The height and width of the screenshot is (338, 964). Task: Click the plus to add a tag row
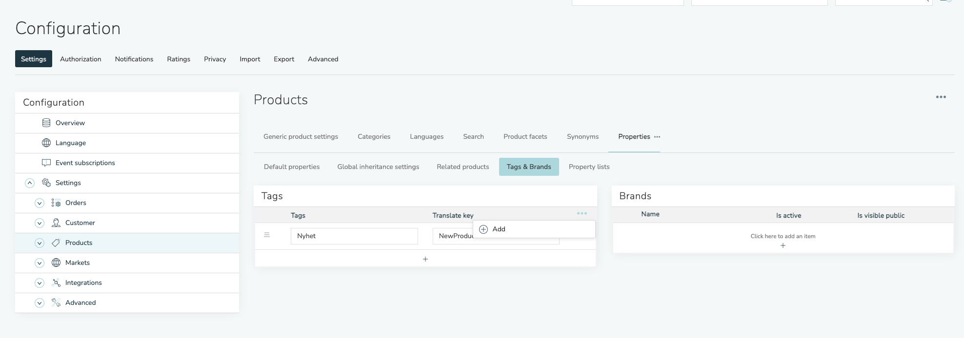click(x=425, y=259)
